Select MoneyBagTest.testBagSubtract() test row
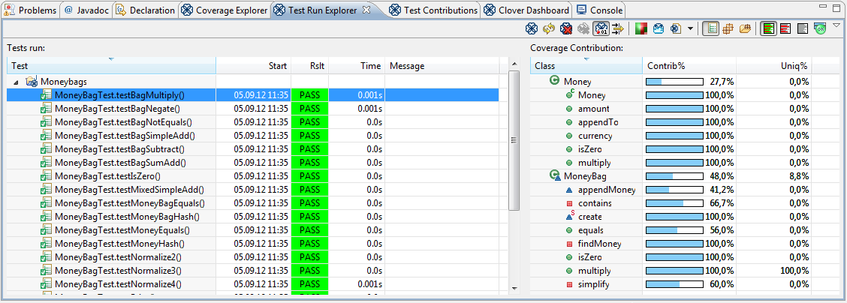 click(124, 149)
